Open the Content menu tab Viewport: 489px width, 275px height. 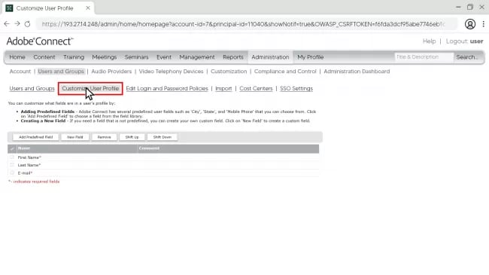pyautogui.click(x=44, y=57)
